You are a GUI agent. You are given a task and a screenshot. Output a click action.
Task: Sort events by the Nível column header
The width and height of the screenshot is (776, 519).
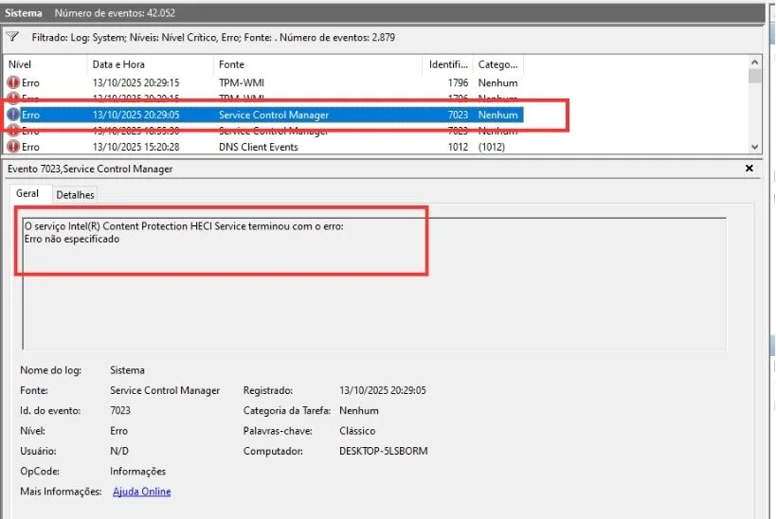pyautogui.click(x=21, y=64)
